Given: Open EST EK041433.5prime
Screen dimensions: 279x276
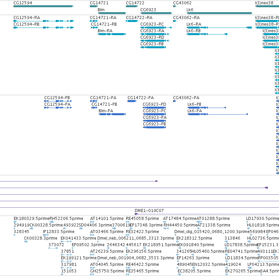Looking at the screenshot, I should pyautogui.click(x=78, y=238).
